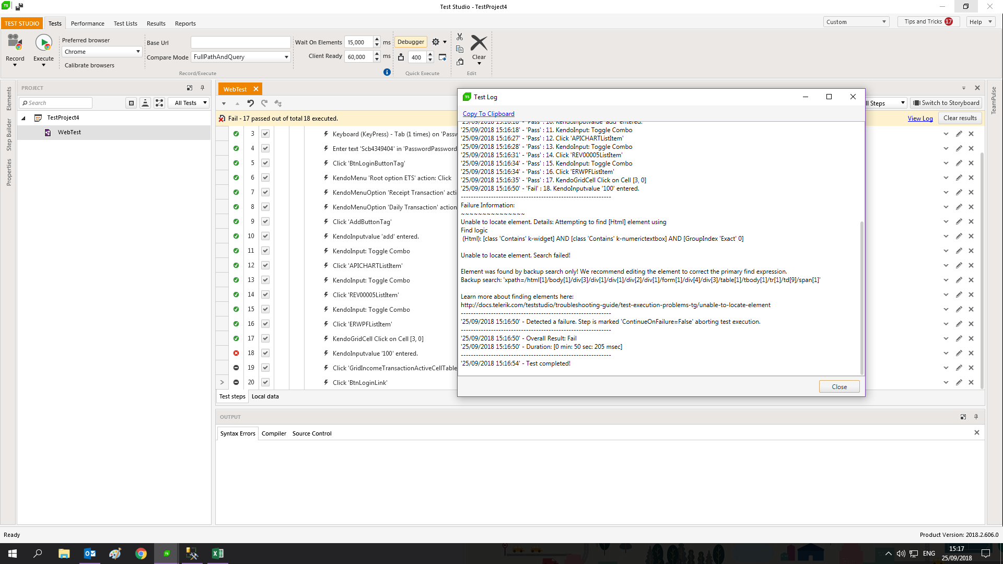Click the Copy To Clipboard link

tap(488, 114)
